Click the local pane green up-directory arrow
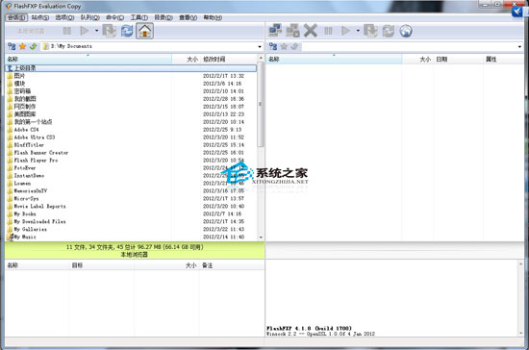529x350 pixels. click(33, 46)
